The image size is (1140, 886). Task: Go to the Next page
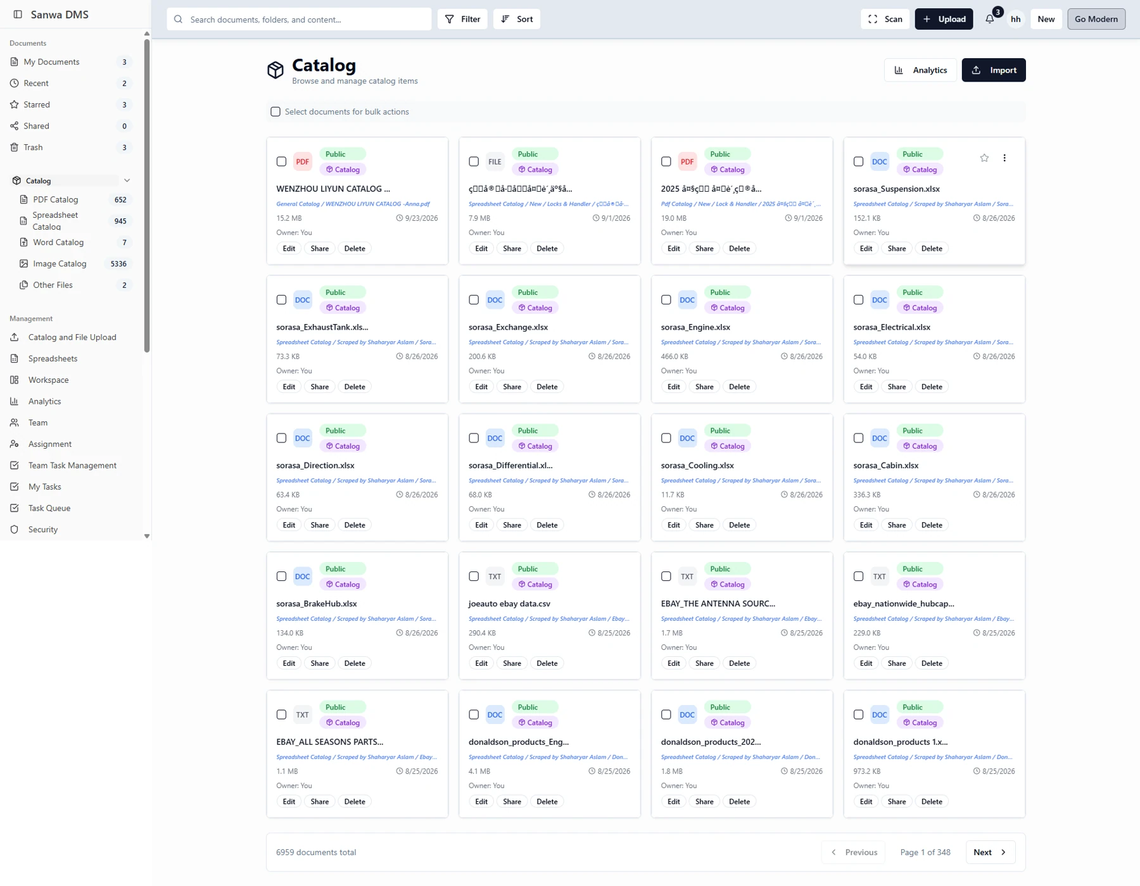pyautogui.click(x=991, y=852)
